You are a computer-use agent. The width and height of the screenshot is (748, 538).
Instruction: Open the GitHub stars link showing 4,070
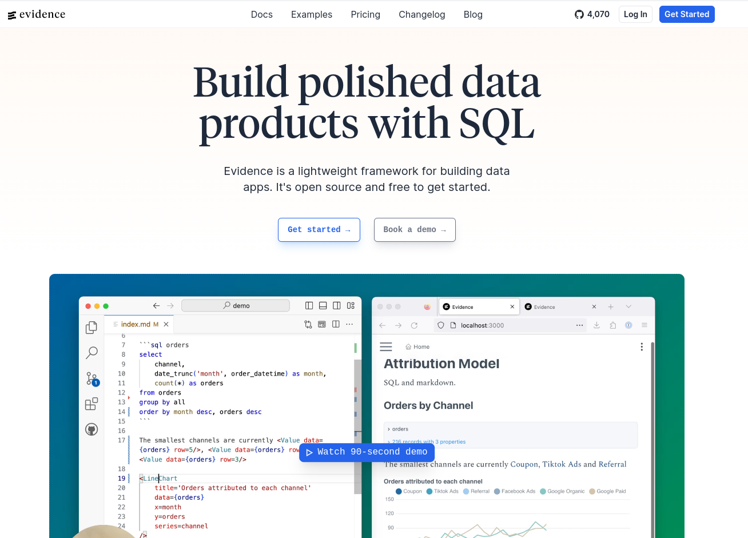coord(592,14)
